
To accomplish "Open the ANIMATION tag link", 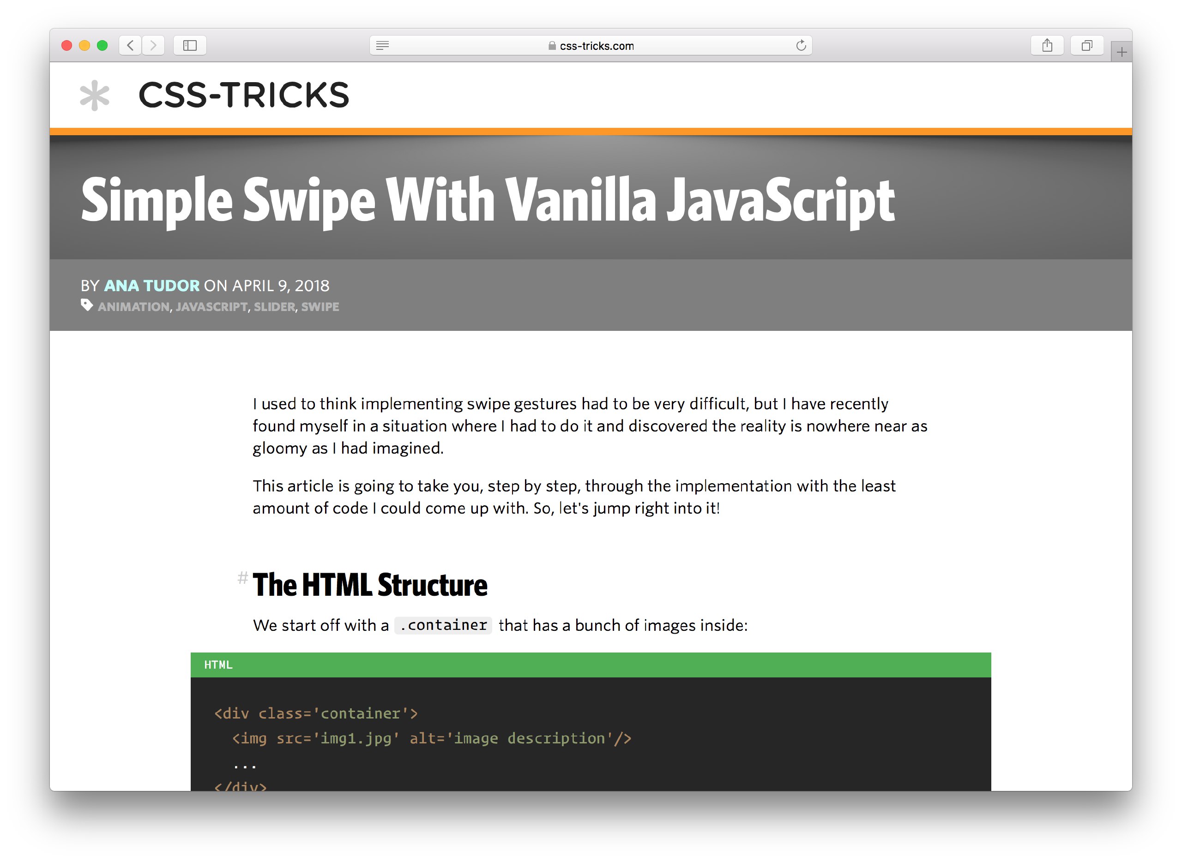I will (133, 307).
